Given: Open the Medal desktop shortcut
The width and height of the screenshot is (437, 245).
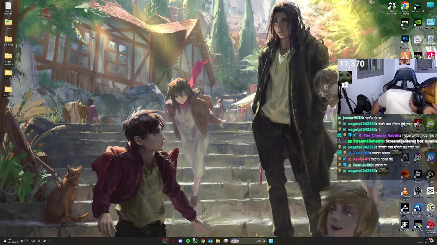Looking at the screenshot, I should click(x=405, y=24).
